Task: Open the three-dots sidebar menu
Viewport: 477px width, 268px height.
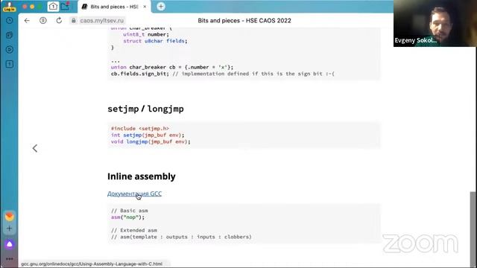Action: point(10,259)
